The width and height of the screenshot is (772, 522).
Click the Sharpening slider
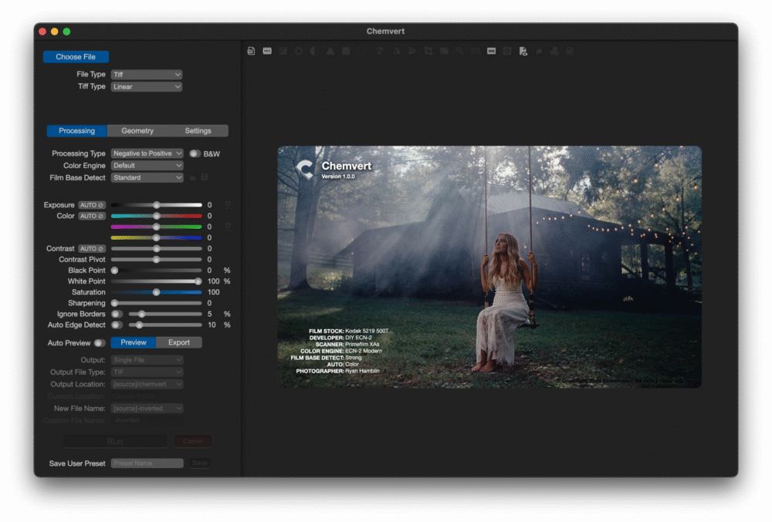tap(157, 303)
